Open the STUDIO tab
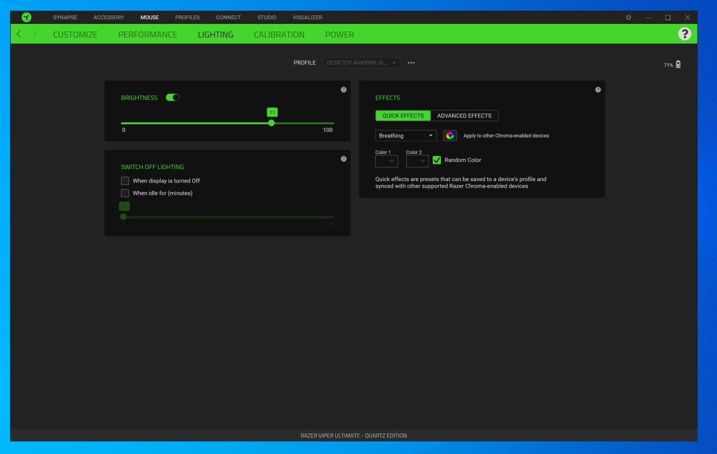Screen dimensions: 717x454 pos(267,18)
